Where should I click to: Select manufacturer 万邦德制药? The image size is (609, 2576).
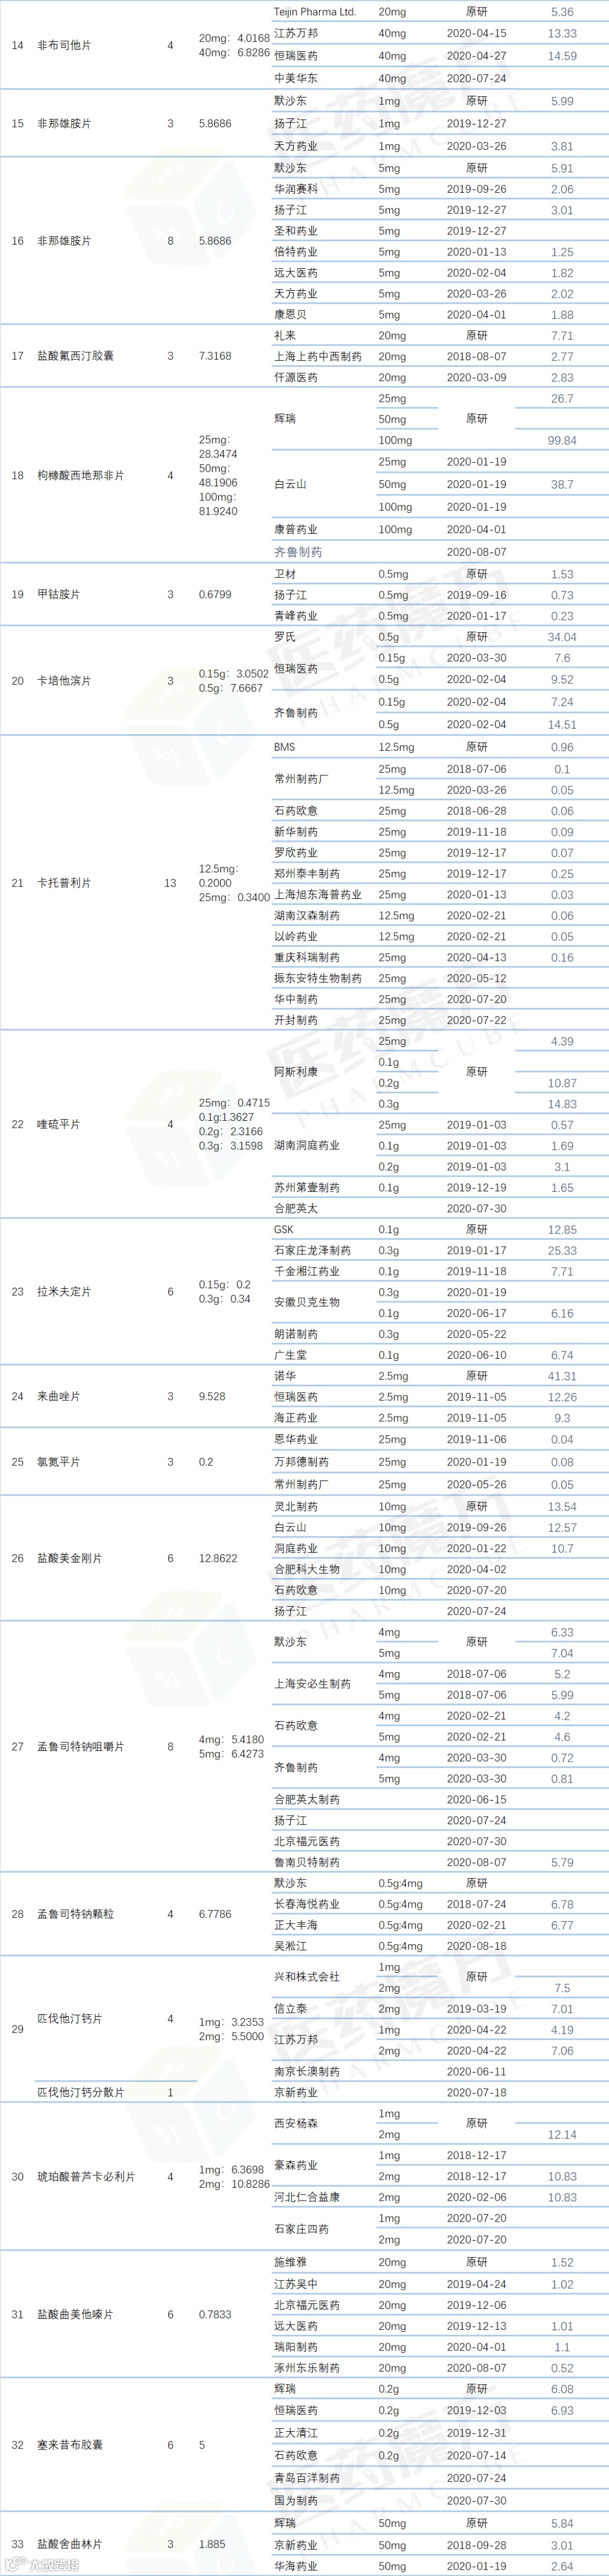(x=301, y=1462)
